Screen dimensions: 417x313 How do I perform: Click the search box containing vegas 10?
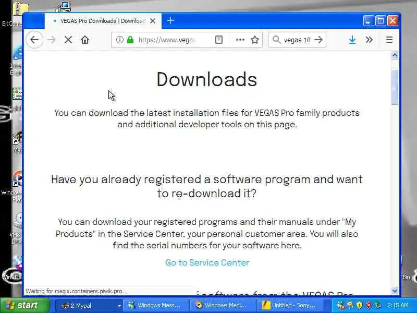click(x=297, y=40)
